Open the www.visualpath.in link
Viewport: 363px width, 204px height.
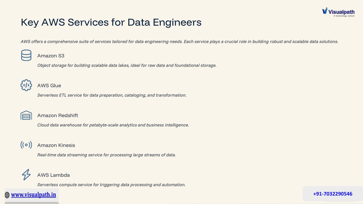point(34,195)
